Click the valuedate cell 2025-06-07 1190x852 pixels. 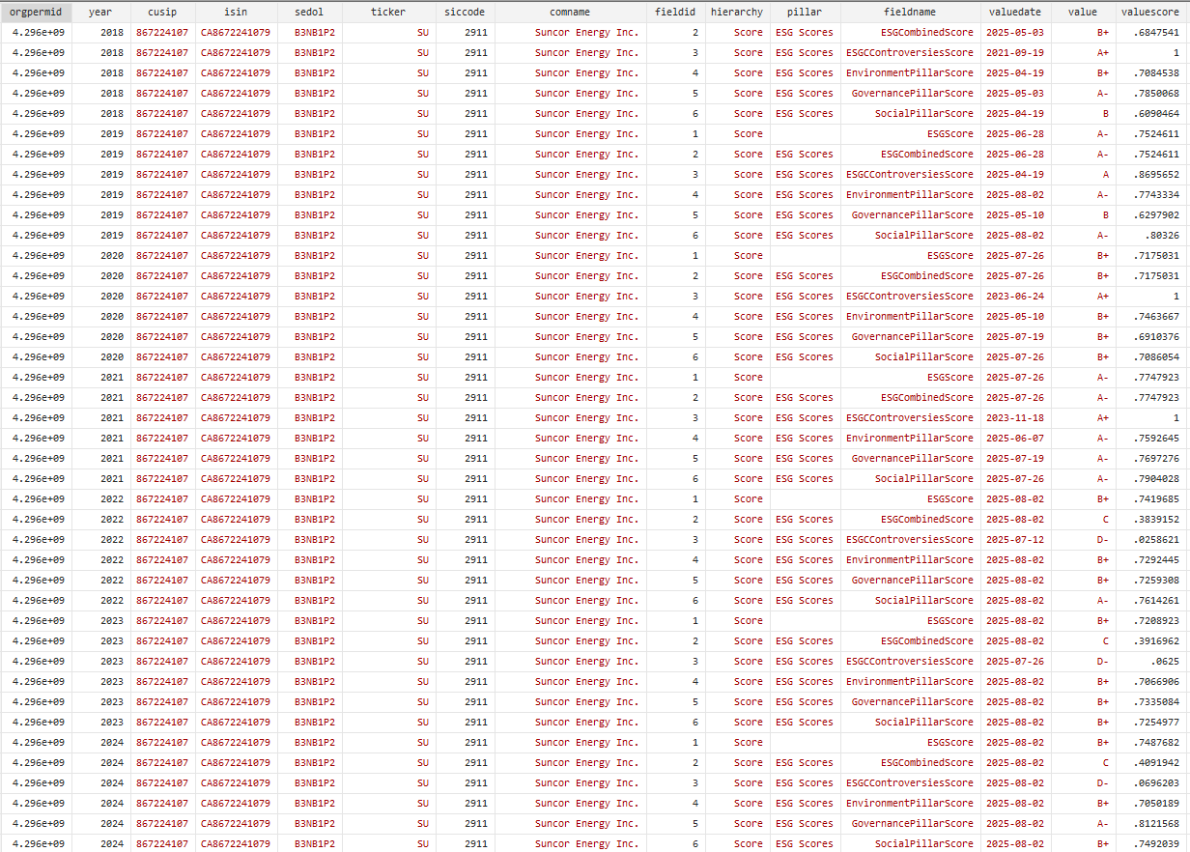click(x=1015, y=439)
